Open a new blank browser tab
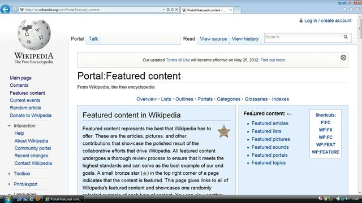Screen dimensions: 362x203 click(238, 10)
